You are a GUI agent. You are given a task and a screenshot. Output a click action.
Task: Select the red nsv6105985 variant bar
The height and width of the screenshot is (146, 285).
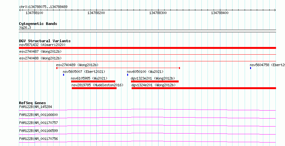(93, 81)
